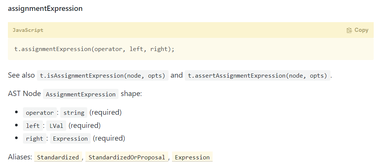Click the assignmentExpression heading
The height and width of the screenshot is (168, 388).
pos(45,8)
